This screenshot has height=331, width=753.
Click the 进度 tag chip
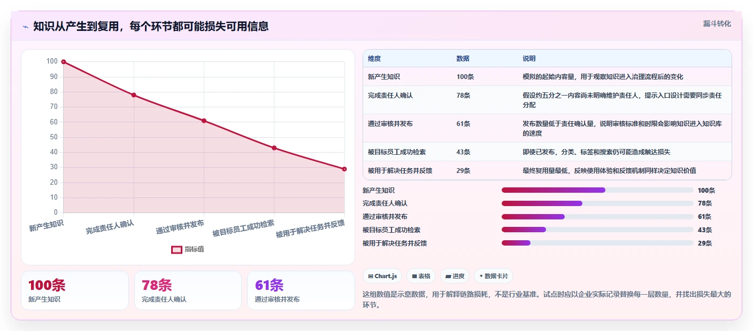[455, 276]
